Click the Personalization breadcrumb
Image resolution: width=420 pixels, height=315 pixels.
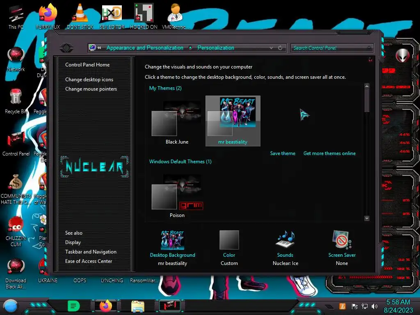click(216, 48)
